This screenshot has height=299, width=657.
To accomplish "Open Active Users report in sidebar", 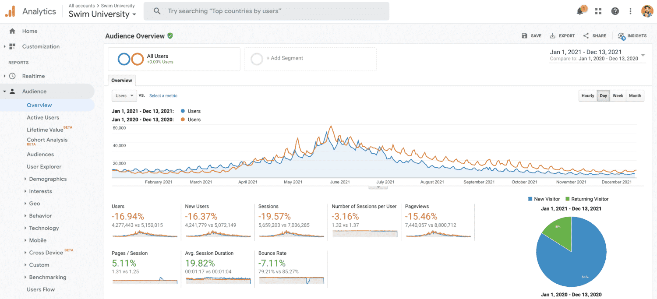I will pos(43,118).
